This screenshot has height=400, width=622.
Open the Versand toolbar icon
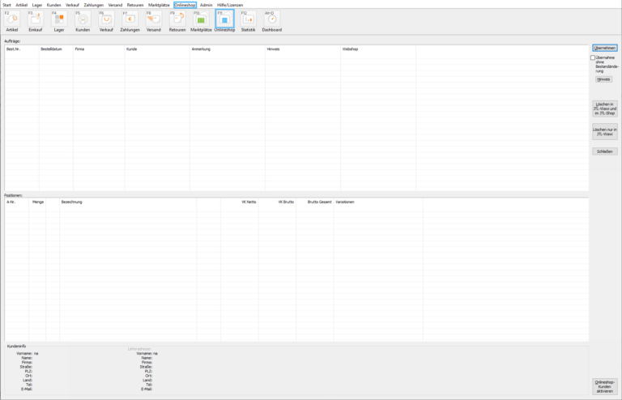pos(153,19)
